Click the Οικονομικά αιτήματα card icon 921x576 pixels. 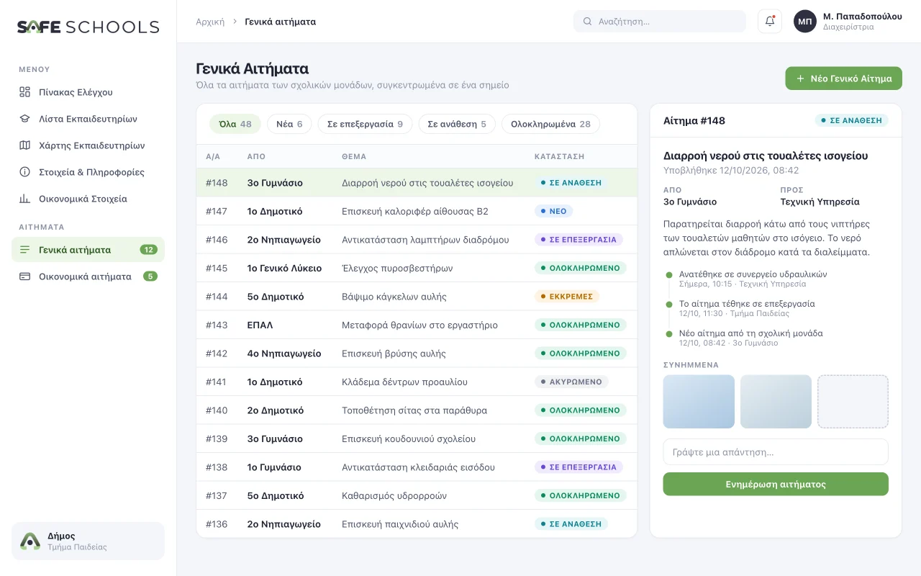coord(24,276)
